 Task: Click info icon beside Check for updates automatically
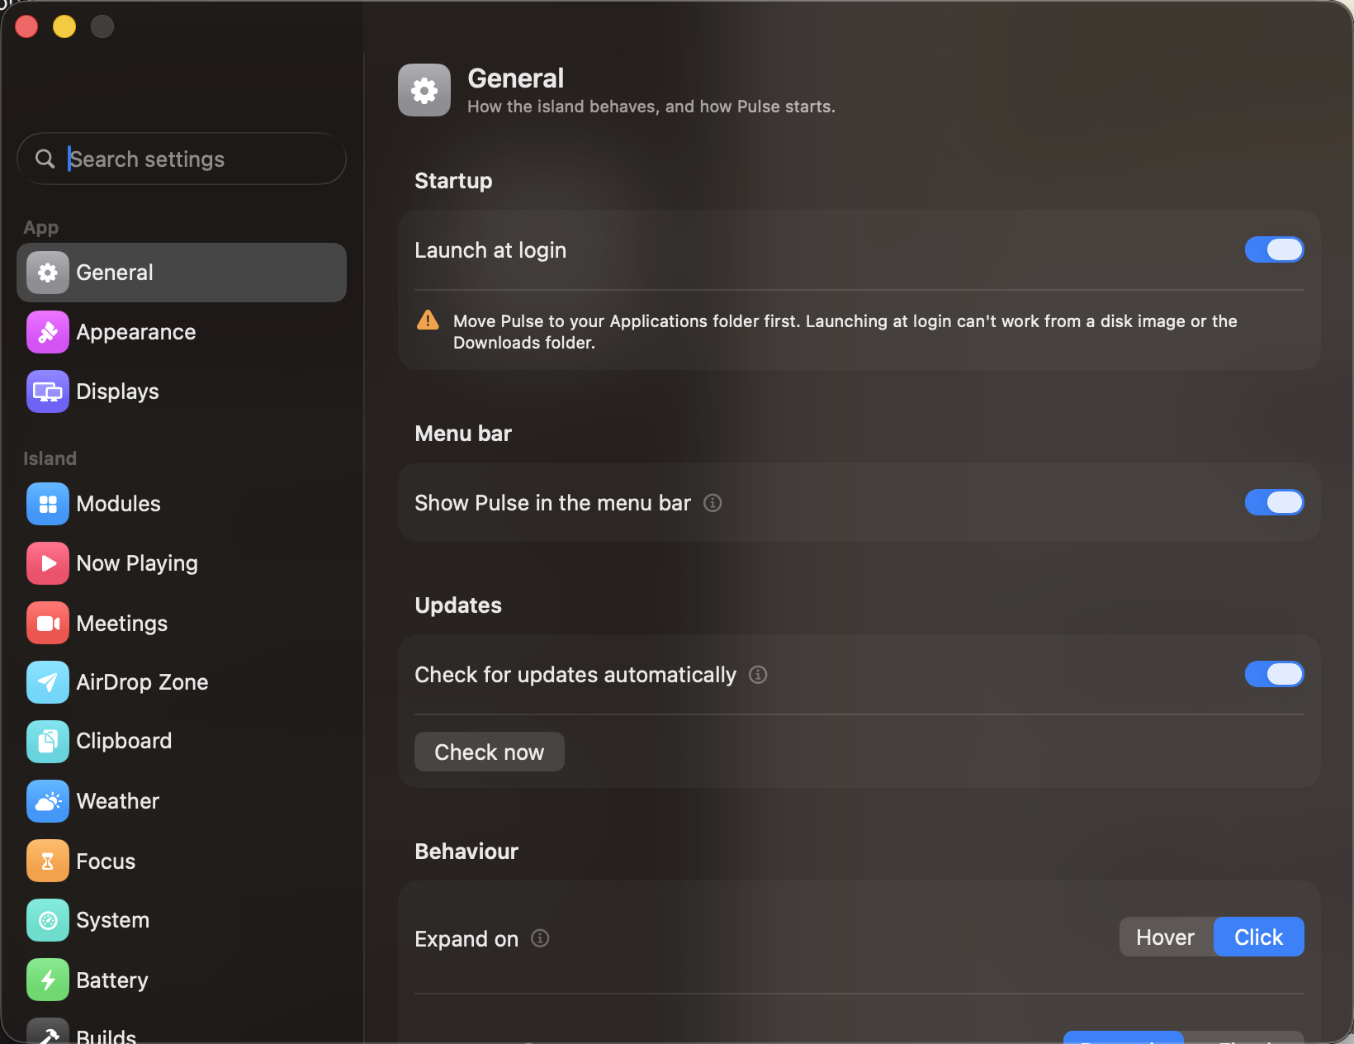tap(758, 675)
